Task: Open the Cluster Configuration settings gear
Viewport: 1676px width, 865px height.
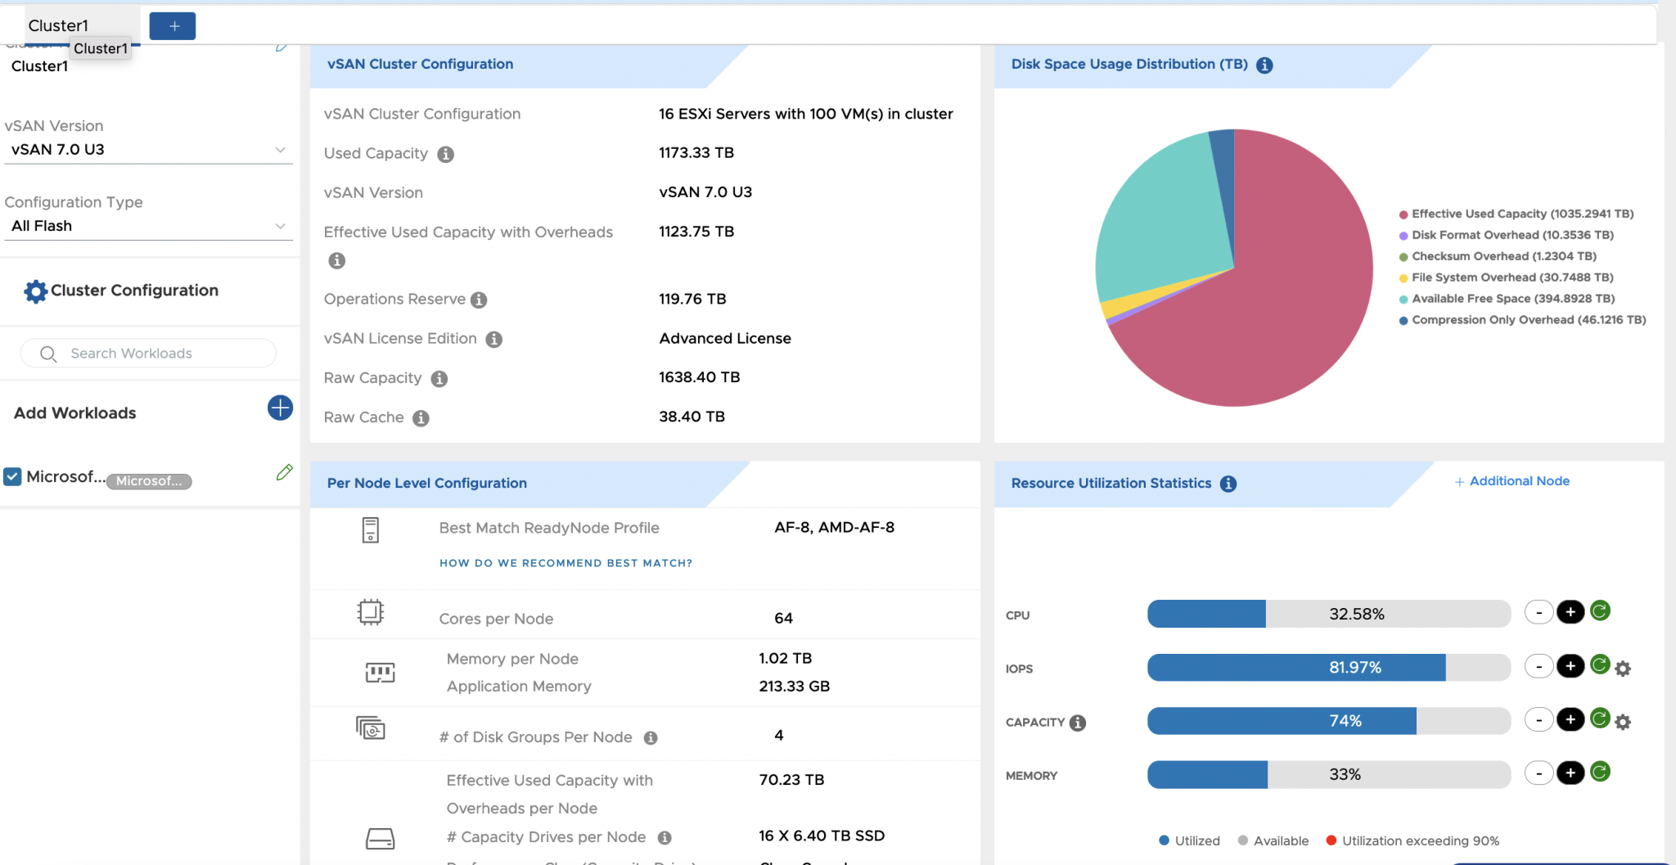Action: tap(34, 291)
